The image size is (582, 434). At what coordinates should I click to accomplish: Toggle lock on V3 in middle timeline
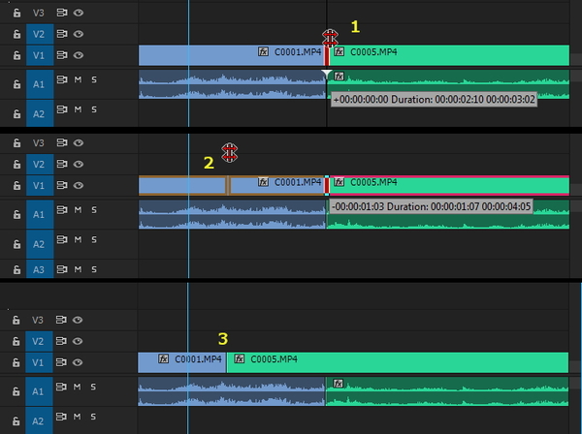pos(16,143)
